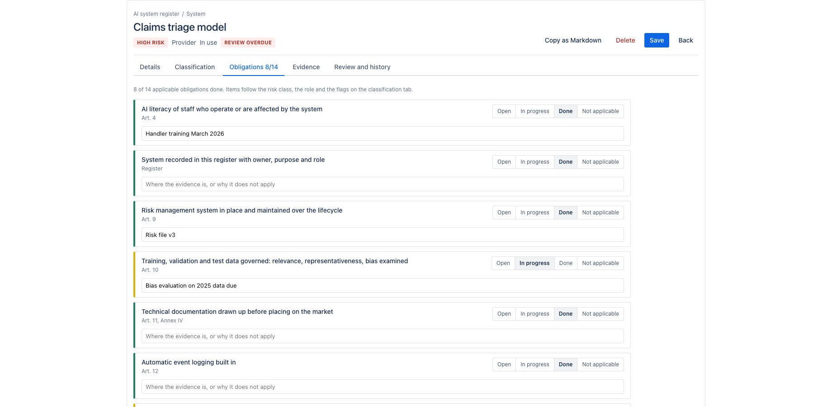Go Back to the register
The height and width of the screenshot is (407, 832).
[685, 40]
